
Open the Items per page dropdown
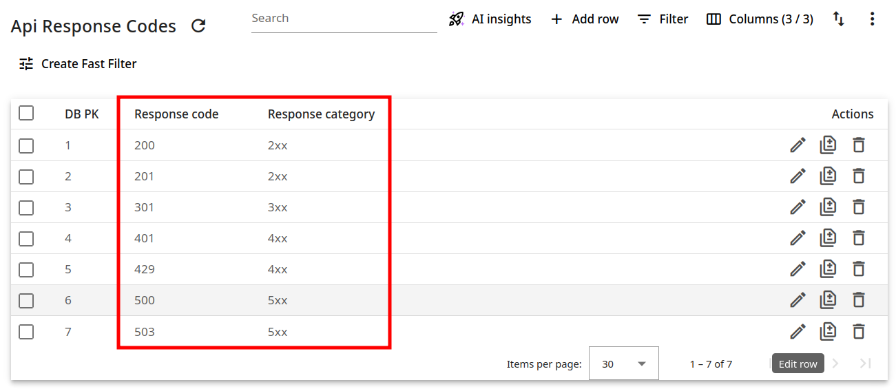click(623, 364)
